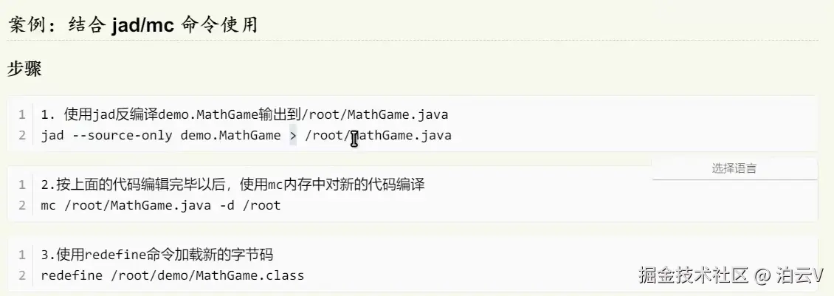Click the -d flag in the mc command
This screenshot has height=296, width=834.
pyautogui.click(x=227, y=205)
